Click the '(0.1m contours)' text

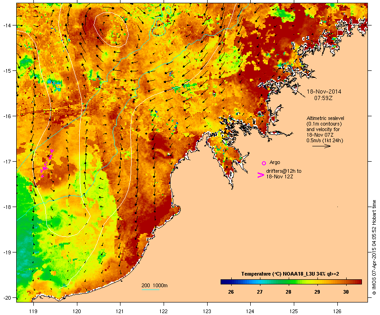click(x=324, y=124)
